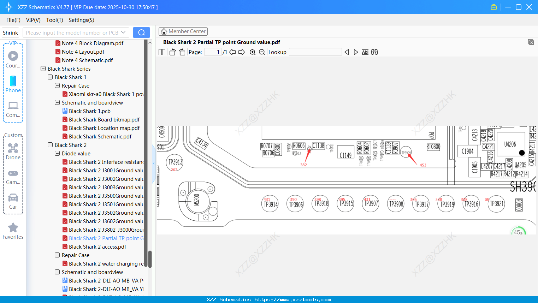The height and width of the screenshot is (303, 538).
Task: Click the Lookup text input field
Action: [x=315, y=52]
